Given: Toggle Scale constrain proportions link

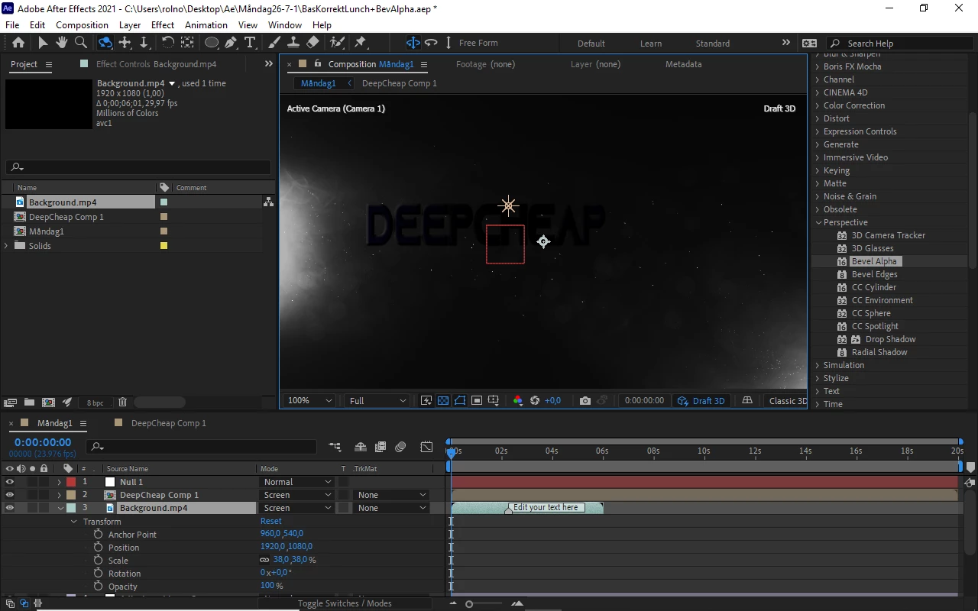Looking at the screenshot, I should [x=264, y=560].
